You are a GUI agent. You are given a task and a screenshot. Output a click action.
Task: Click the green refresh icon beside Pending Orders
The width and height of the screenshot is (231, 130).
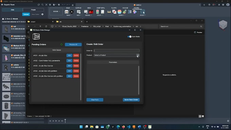[61, 44]
